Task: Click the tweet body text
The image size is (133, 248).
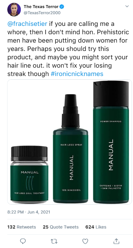Action: click(x=68, y=49)
